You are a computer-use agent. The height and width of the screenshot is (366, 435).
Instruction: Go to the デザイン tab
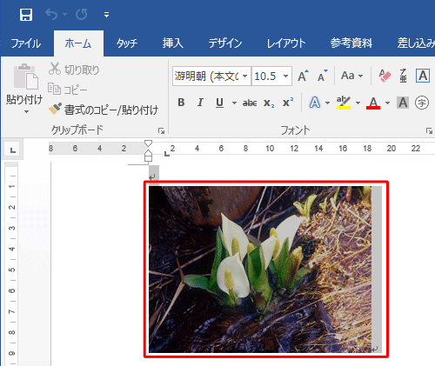click(225, 43)
